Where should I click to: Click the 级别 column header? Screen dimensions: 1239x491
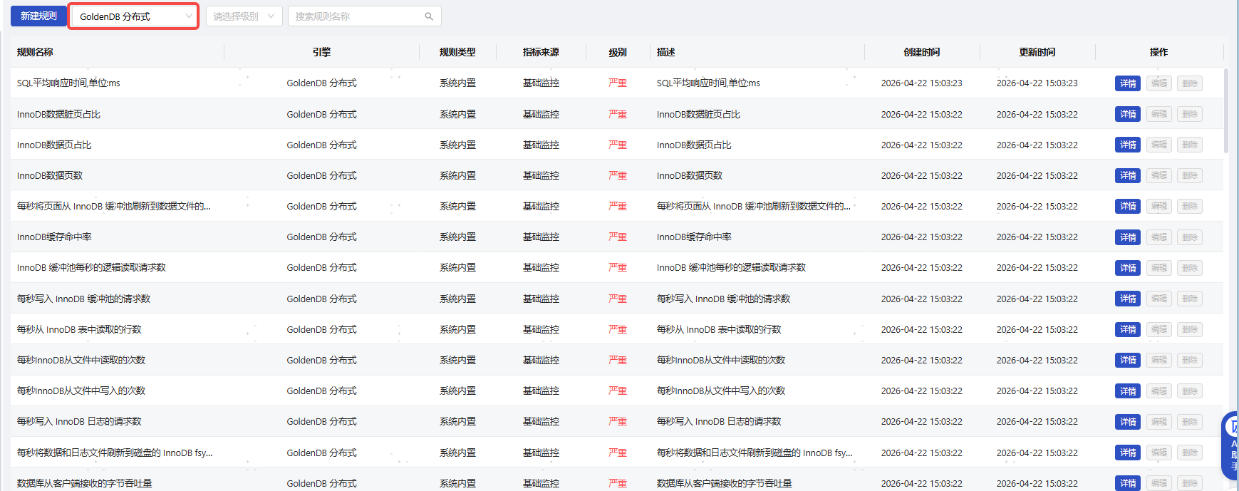click(x=618, y=52)
